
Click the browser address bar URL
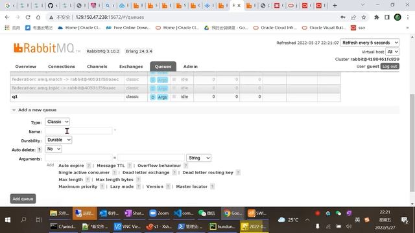(x=110, y=17)
